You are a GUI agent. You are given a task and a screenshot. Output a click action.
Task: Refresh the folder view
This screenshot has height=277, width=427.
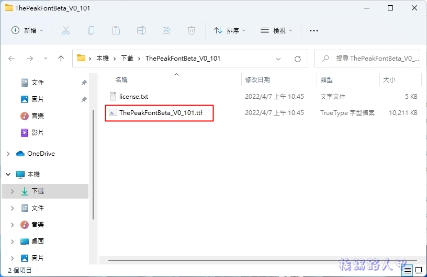coord(298,59)
